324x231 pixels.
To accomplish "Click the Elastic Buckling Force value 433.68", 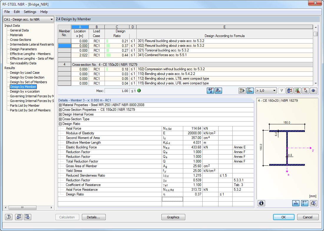I will coord(193,147).
